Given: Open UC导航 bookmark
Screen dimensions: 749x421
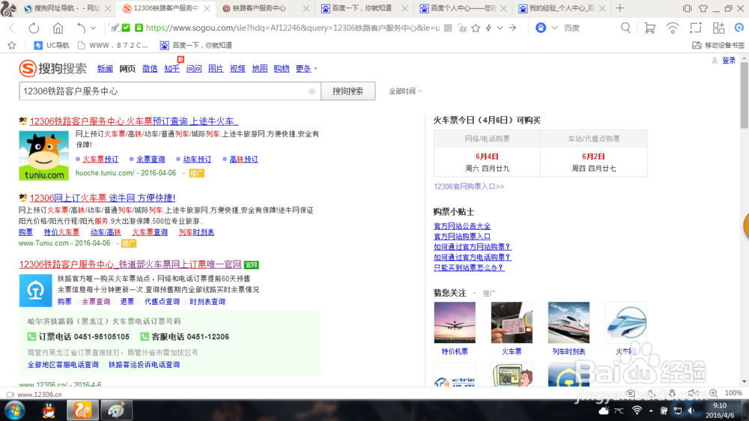Looking at the screenshot, I should click(x=52, y=46).
